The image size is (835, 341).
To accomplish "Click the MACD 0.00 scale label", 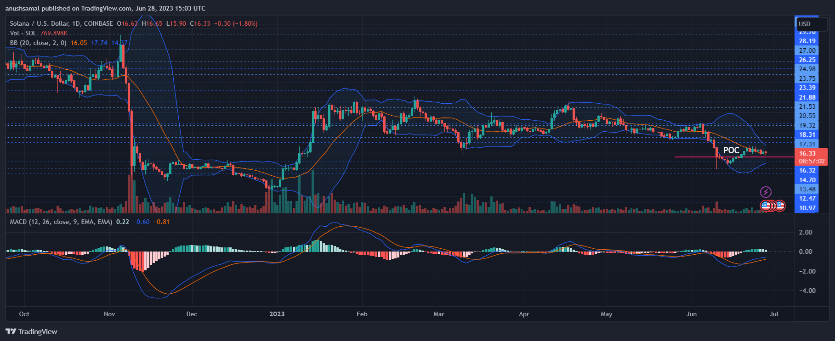I will pyautogui.click(x=806, y=252).
